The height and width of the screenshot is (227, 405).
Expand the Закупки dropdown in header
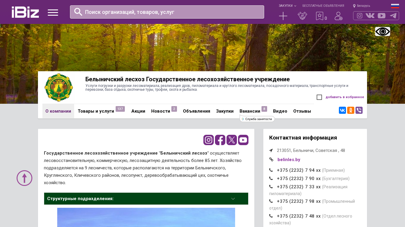pos(287,6)
